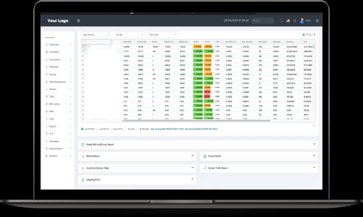This screenshot has width=363, height=217.
Task: Open notifications via the bell icon
Action: [295, 21]
